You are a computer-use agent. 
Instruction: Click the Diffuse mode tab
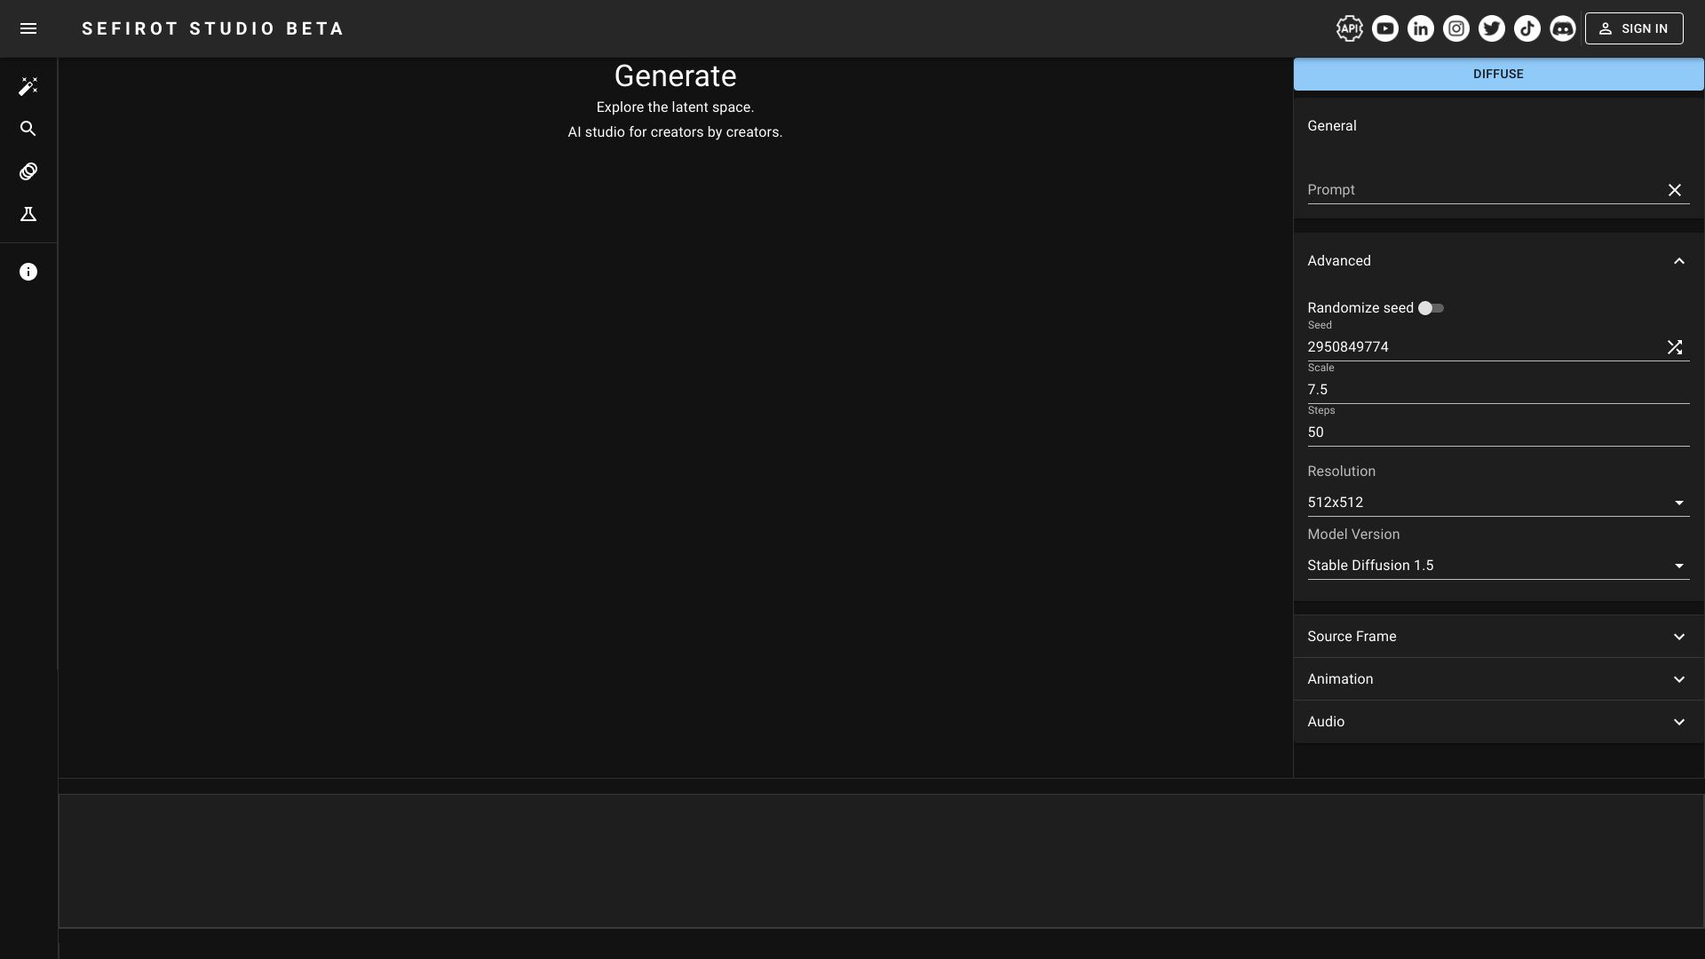coord(1499,74)
